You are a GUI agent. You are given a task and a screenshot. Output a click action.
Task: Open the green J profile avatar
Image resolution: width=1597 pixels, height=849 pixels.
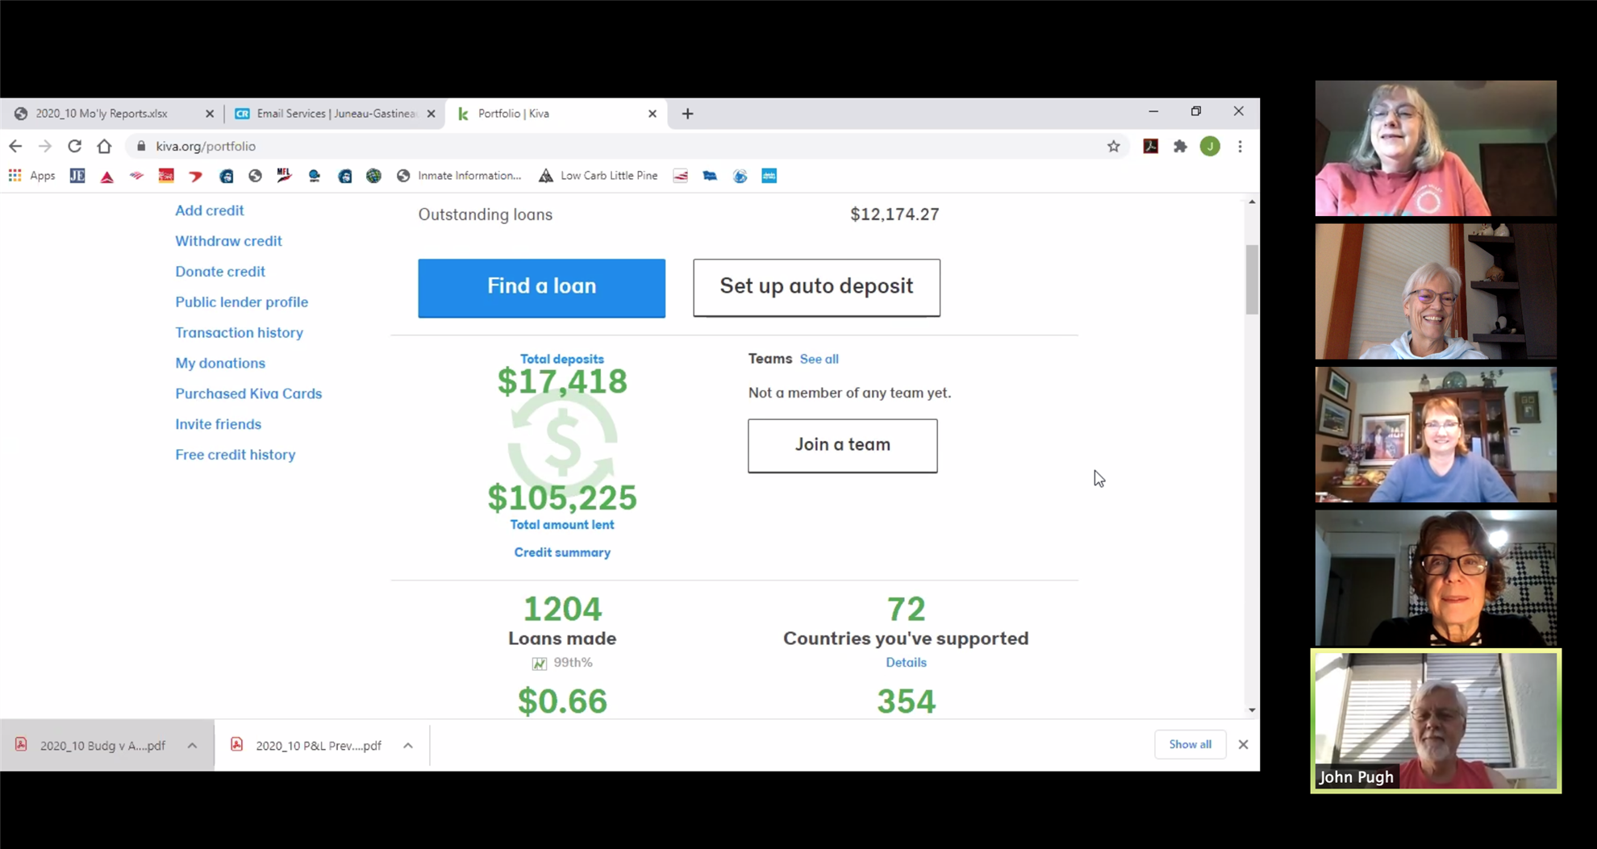1210,146
